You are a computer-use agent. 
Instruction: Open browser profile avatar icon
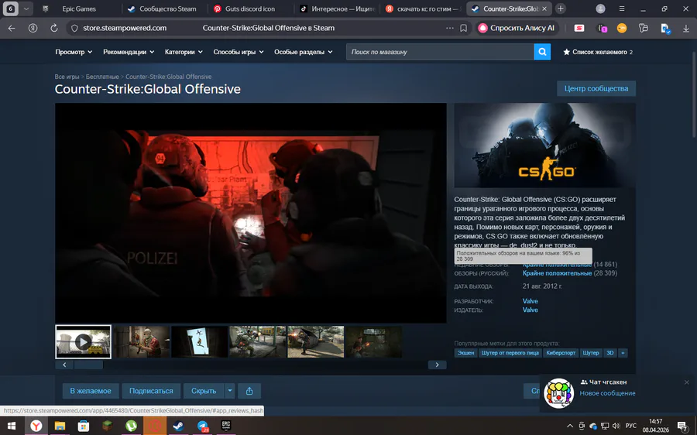coord(600,9)
